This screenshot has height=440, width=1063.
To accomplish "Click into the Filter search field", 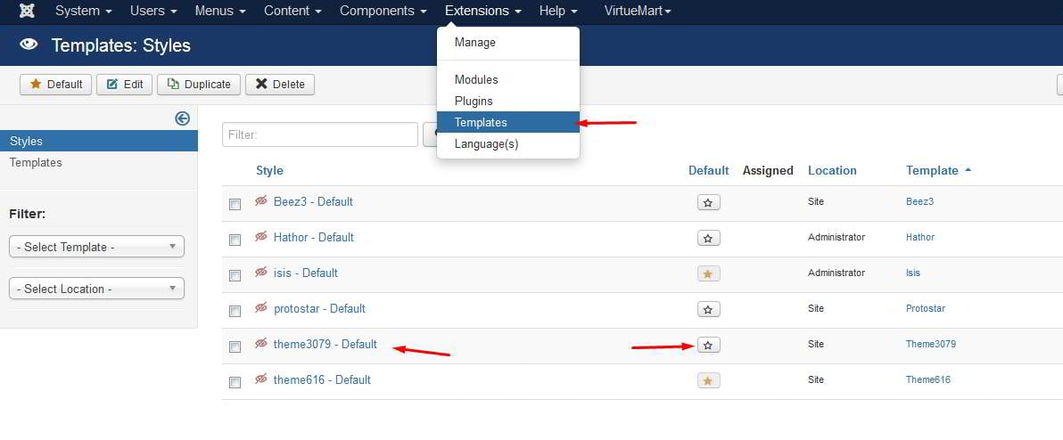I will point(320,134).
